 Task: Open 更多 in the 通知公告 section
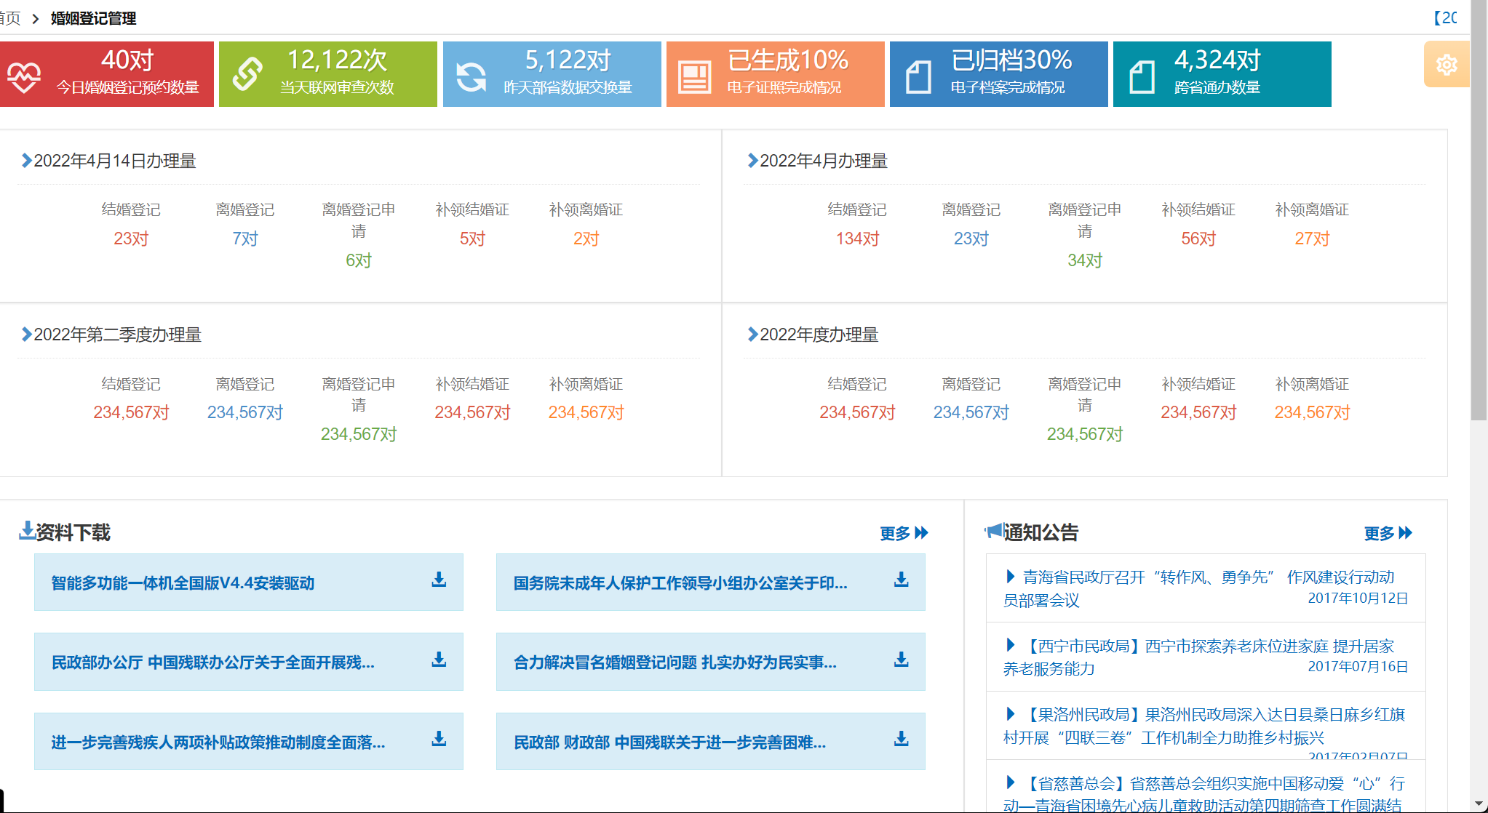click(1388, 533)
